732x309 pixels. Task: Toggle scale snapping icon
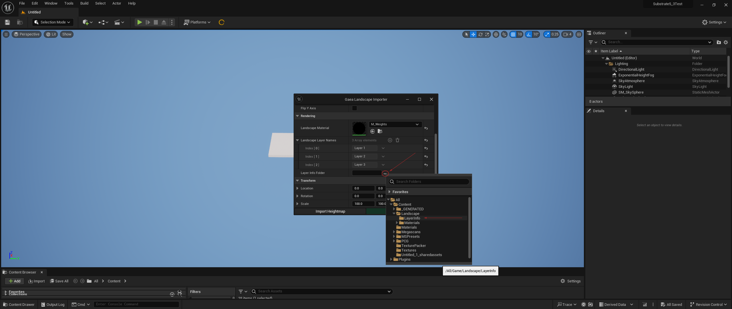pyautogui.click(x=547, y=34)
